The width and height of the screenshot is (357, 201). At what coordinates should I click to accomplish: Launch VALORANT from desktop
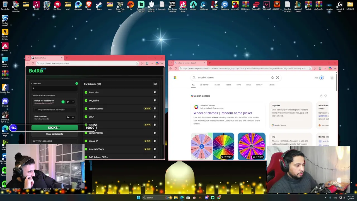pos(266,6)
